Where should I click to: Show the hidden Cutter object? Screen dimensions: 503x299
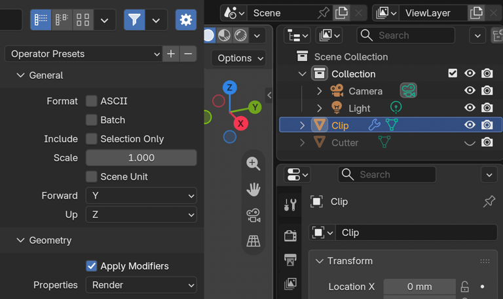pyautogui.click(x=470, y=142)
